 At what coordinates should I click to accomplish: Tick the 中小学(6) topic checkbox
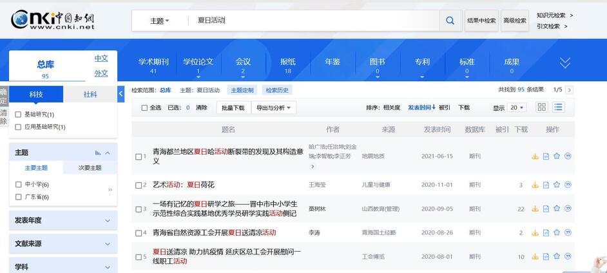pos(19,185)
